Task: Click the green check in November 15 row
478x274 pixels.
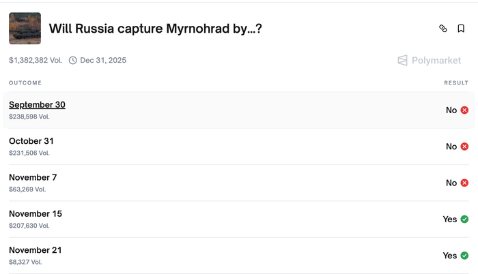Action: point(464,219)
